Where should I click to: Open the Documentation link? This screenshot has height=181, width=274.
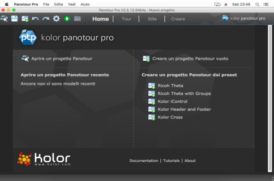click(144, 160)
